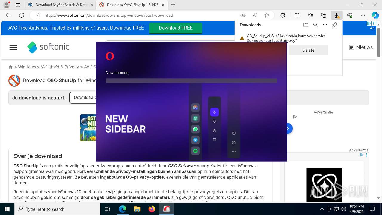The image size is (382, 215).
Task: Go to Windows breadcrumb link
Action: coord(27,67)
